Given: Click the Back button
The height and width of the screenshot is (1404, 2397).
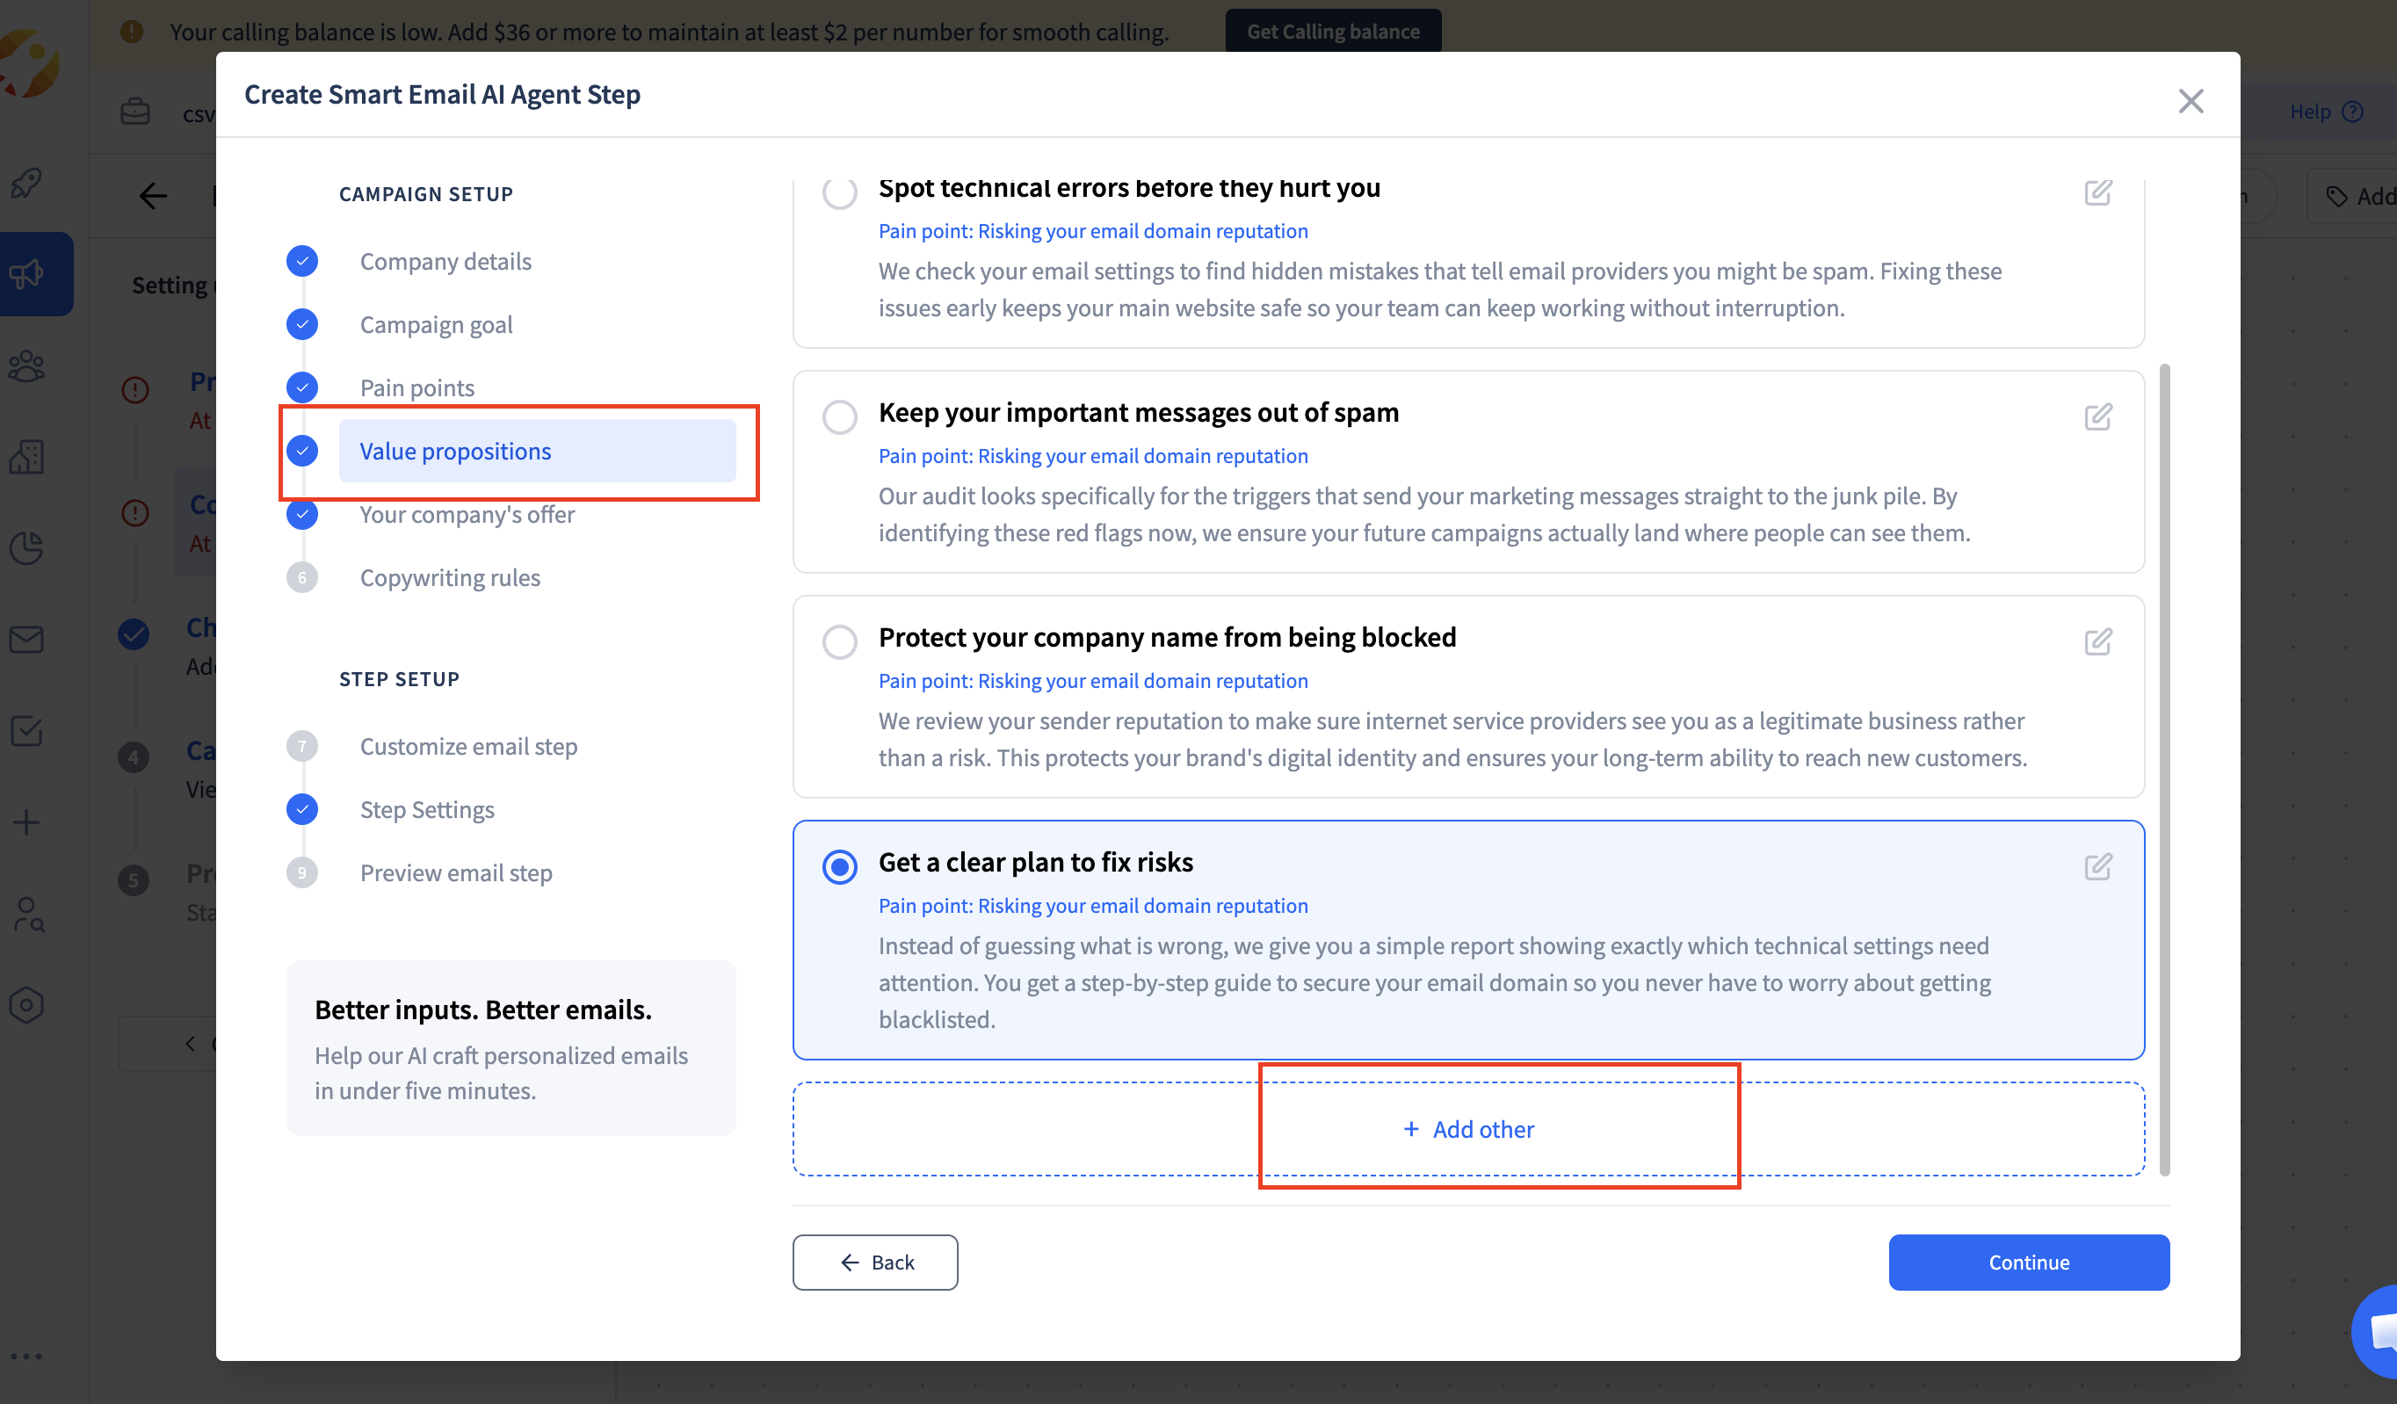Looking at the screenshot, I should (x=875, y=1263).
